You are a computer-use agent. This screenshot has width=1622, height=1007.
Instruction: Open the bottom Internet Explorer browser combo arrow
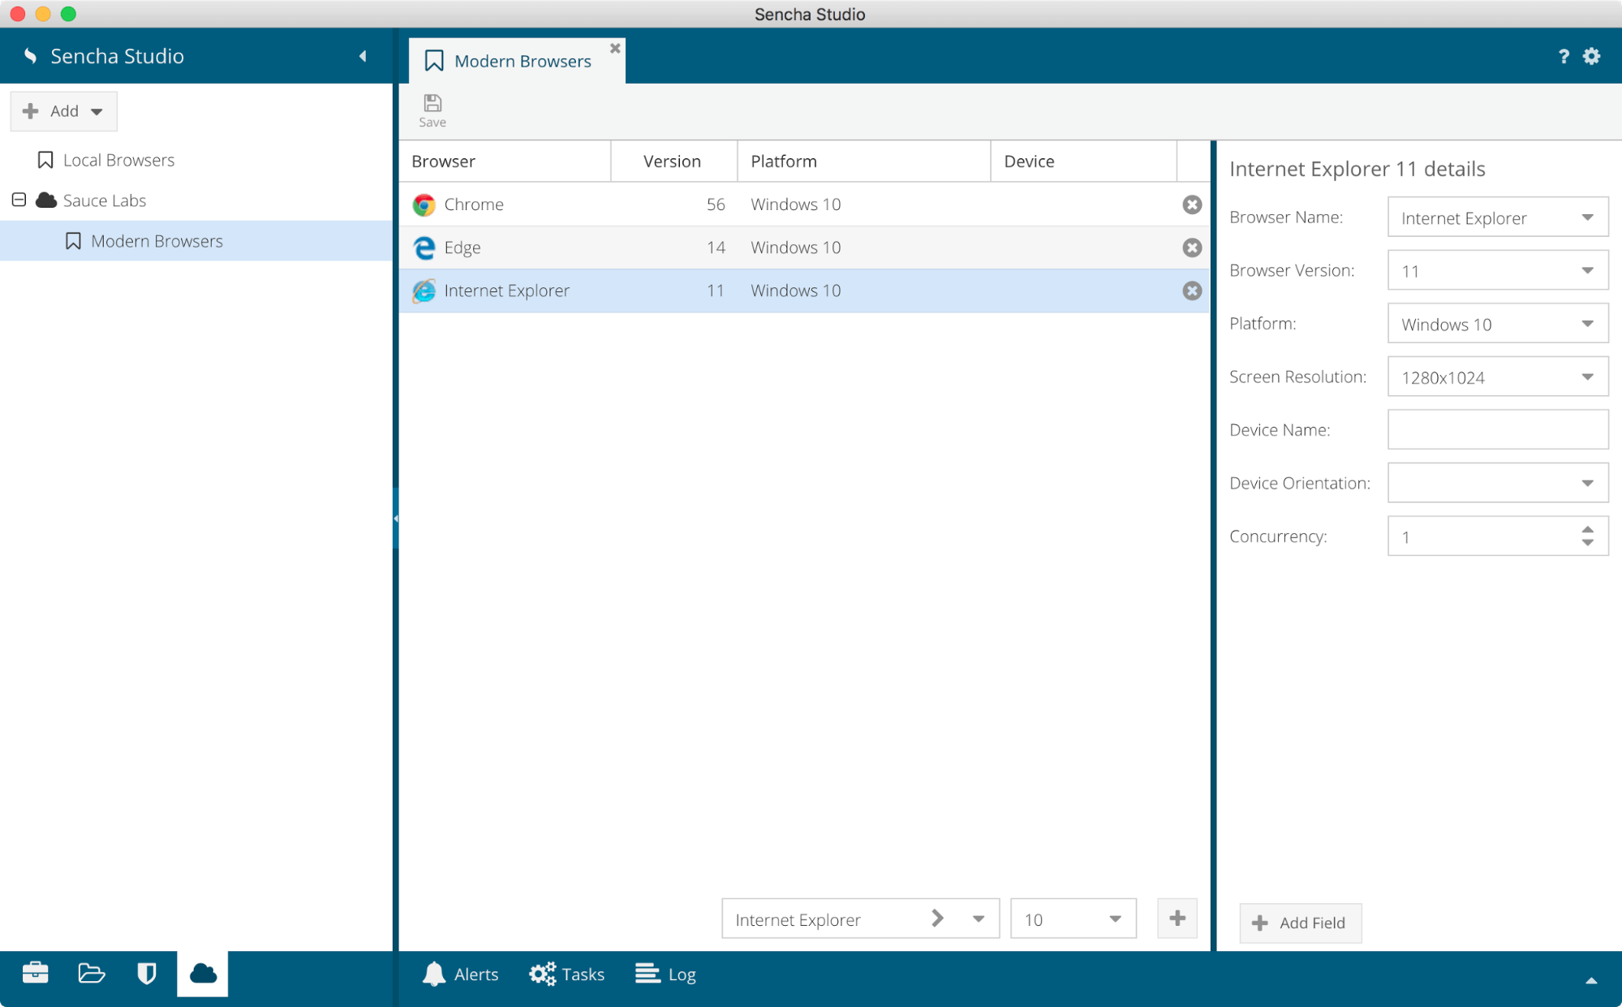coord(979,919)
